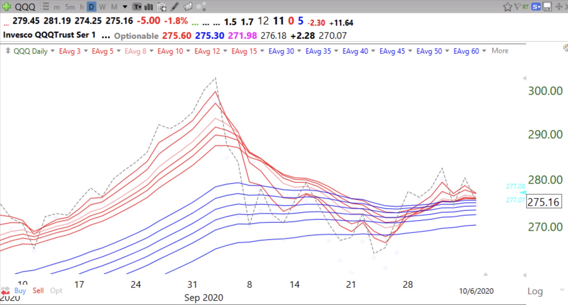
Task: Toggle the Log scale setting
Action: [535, 291]
